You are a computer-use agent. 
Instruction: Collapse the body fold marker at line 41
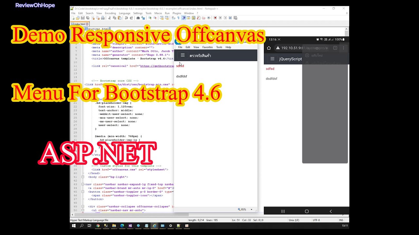tap(83, 177)
